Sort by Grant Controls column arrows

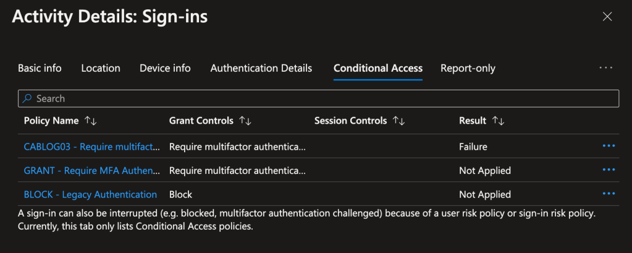point(245,121)
